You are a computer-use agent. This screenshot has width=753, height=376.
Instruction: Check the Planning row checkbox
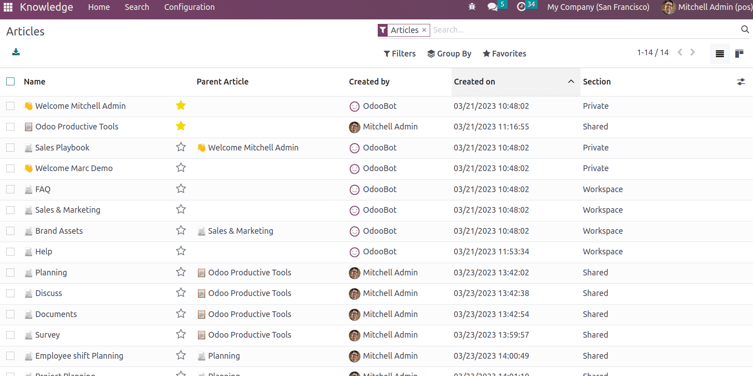(10, 273)
